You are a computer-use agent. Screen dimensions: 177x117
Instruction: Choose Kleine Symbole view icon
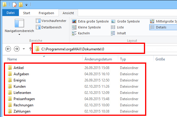pos(74,27)
